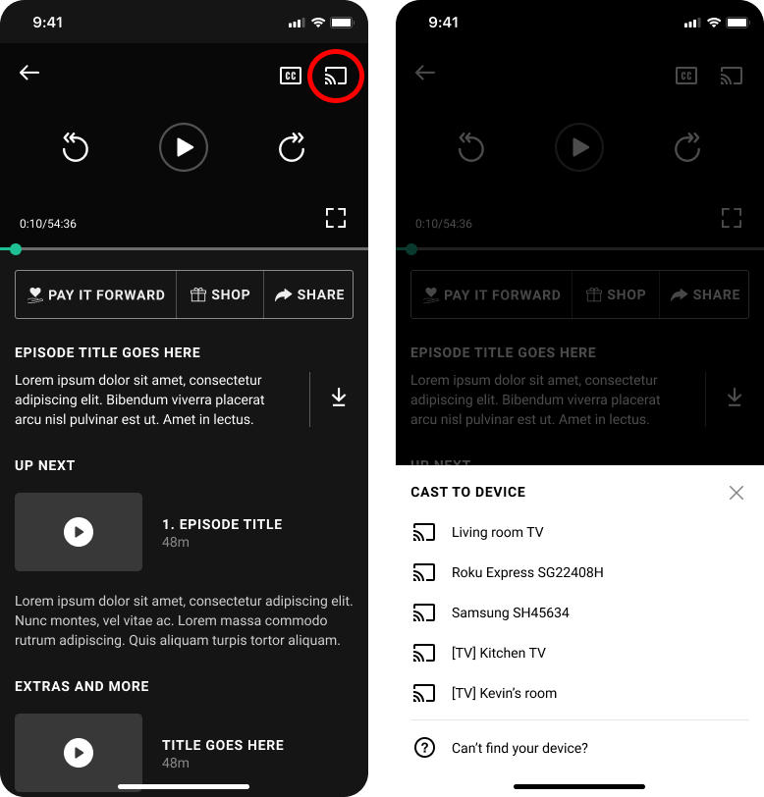The image size is (764, 797).
Task: Close the Cast To Device sheet
Action: pos(737,493)
